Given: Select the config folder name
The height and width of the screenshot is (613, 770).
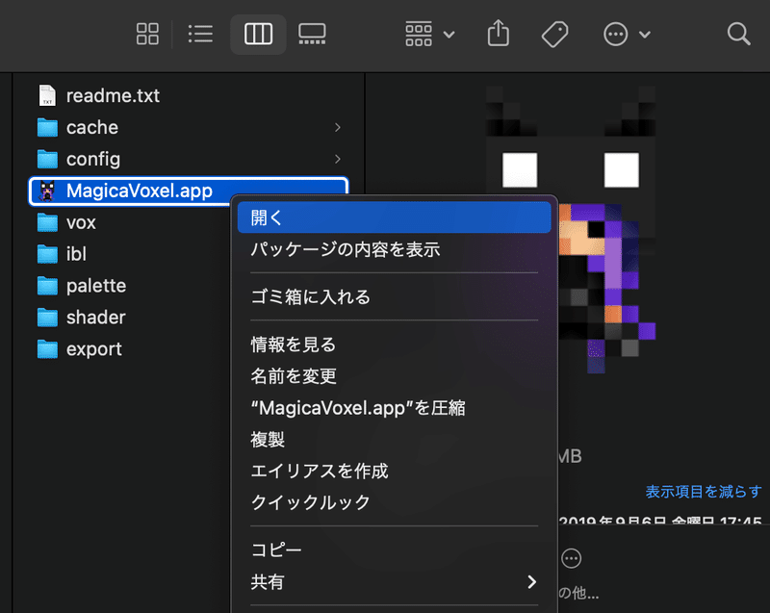Looking at the screenshot, I should point(93,159).
